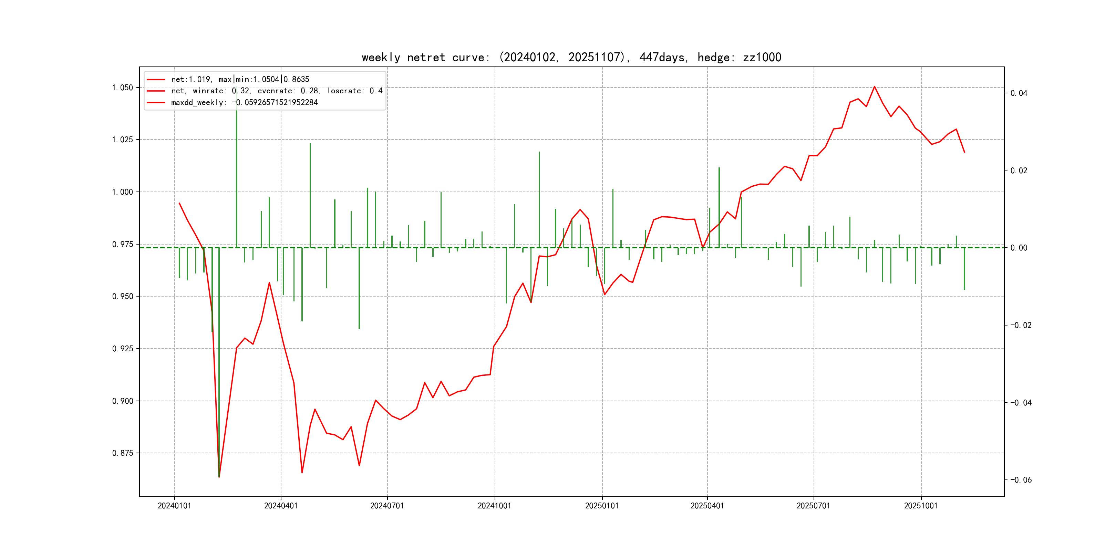This screenshot has height=558, width=1116.
Task: Click the 20240401 x-axis label
Action: click(281, 506)
